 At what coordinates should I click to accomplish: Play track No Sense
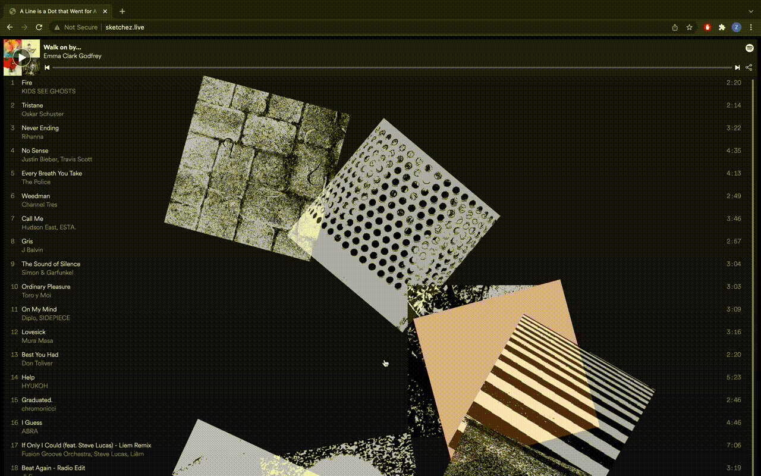(x=376, y=155)
